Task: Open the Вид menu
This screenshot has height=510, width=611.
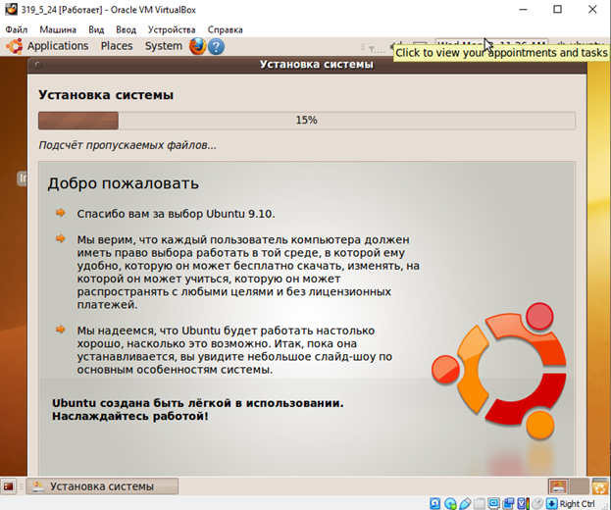Action: click(x=96, y=29)
